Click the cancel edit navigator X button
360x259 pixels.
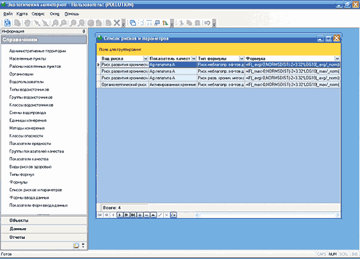(x=167, y=215)
